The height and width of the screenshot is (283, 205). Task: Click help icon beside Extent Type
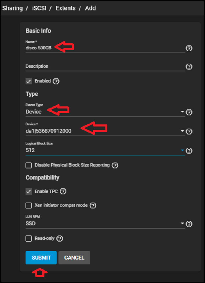point(189,112)
